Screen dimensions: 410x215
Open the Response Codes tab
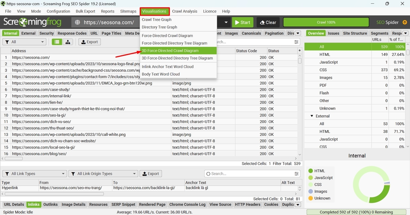(72, 33)
